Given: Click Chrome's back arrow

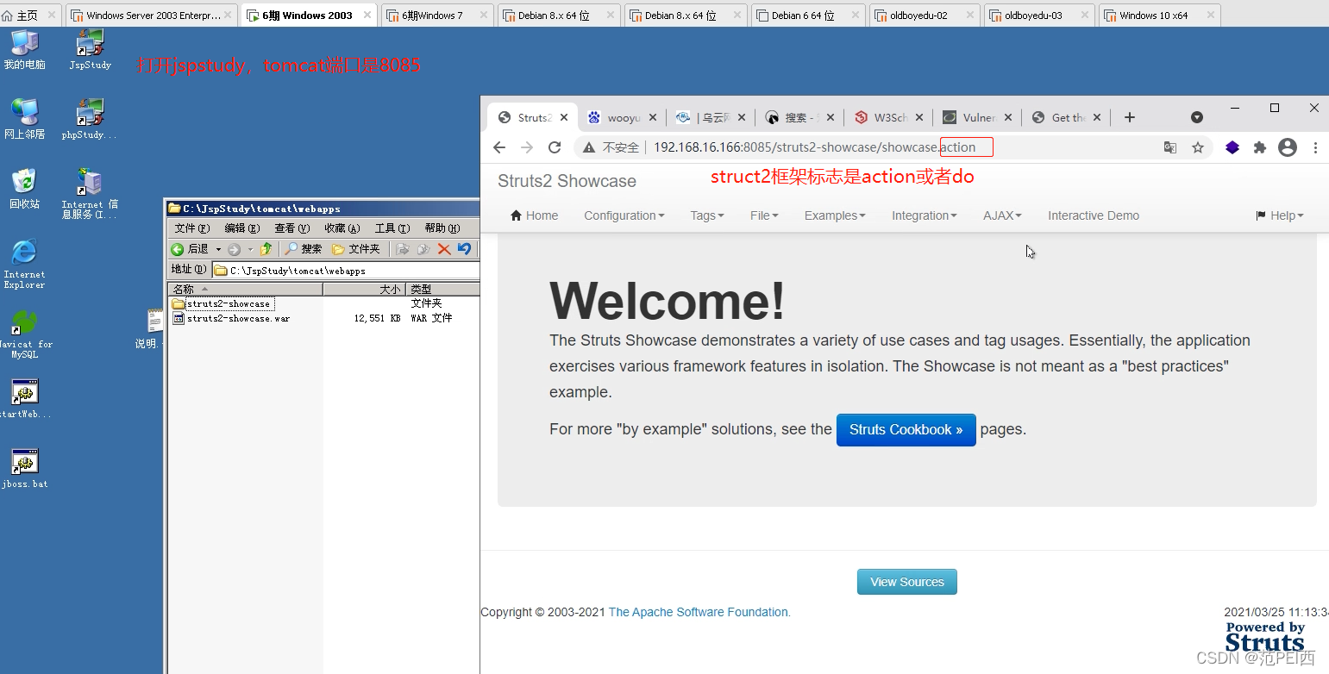Looking at the screenshot, I should click(499, 147).
